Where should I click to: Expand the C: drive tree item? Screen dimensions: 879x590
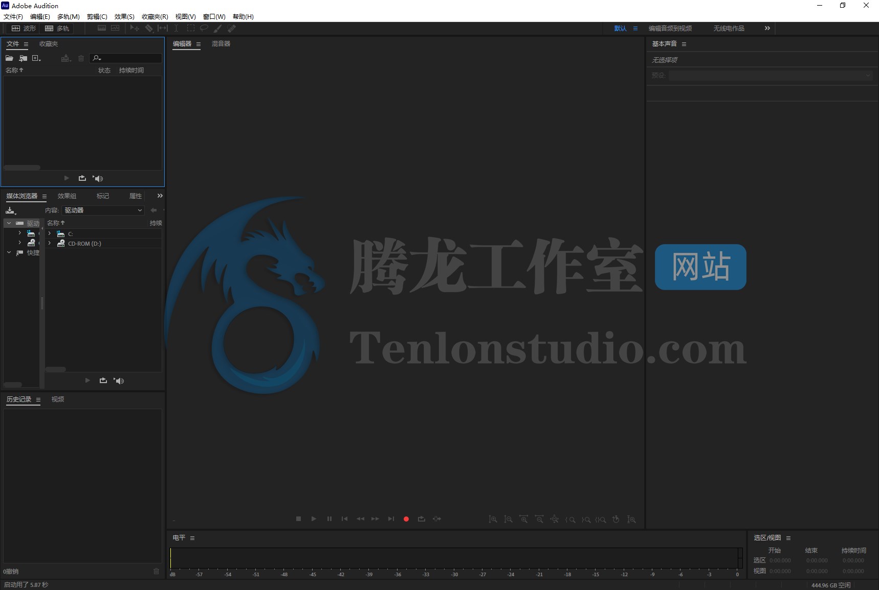tap(50, 233)
